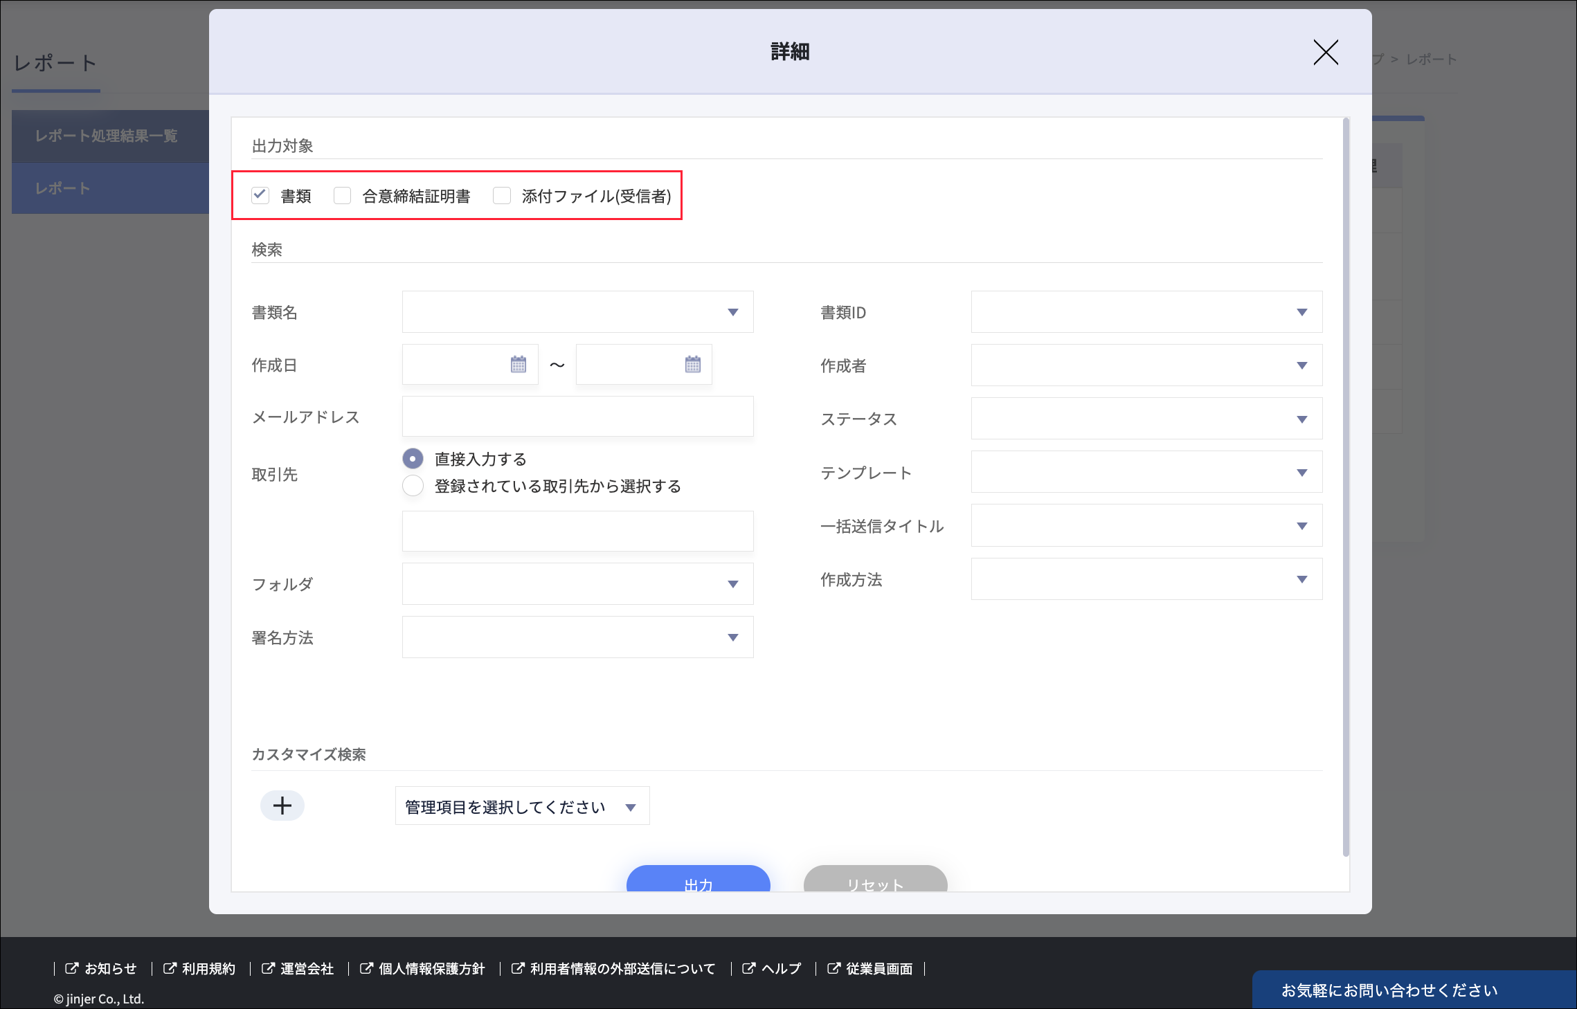The height and width of the screenshot is (1009, 1577).
Task: Click the リセット button
Action: 875,880
